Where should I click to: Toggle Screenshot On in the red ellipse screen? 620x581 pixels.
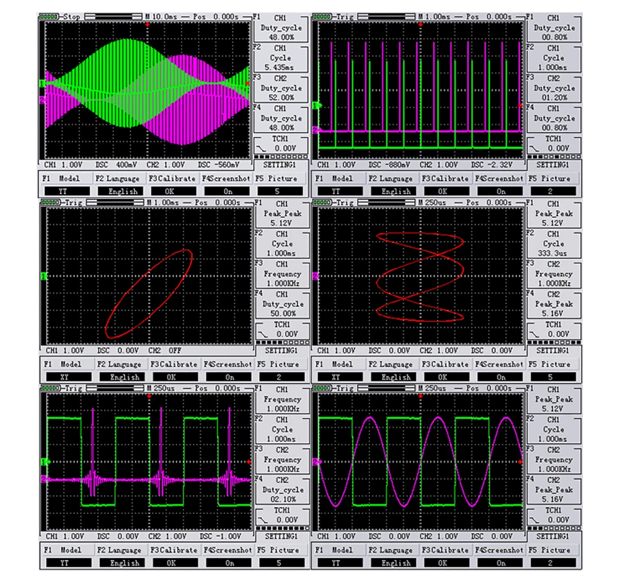229,377
